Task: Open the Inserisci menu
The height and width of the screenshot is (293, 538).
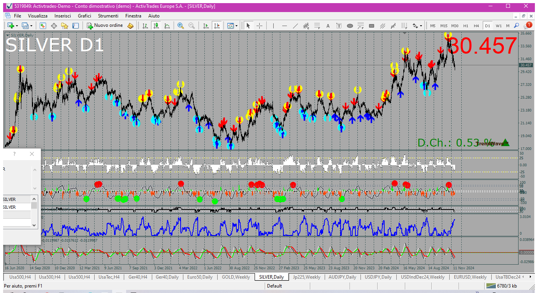Action: pos(63,16)
